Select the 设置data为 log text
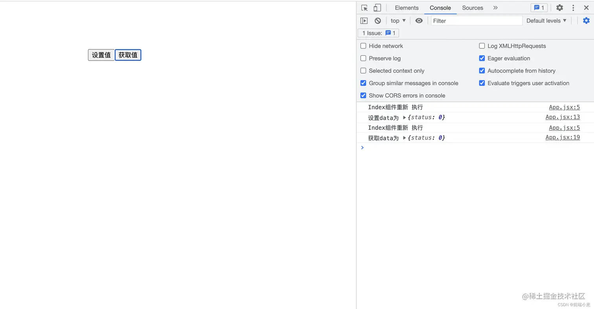 383,118
